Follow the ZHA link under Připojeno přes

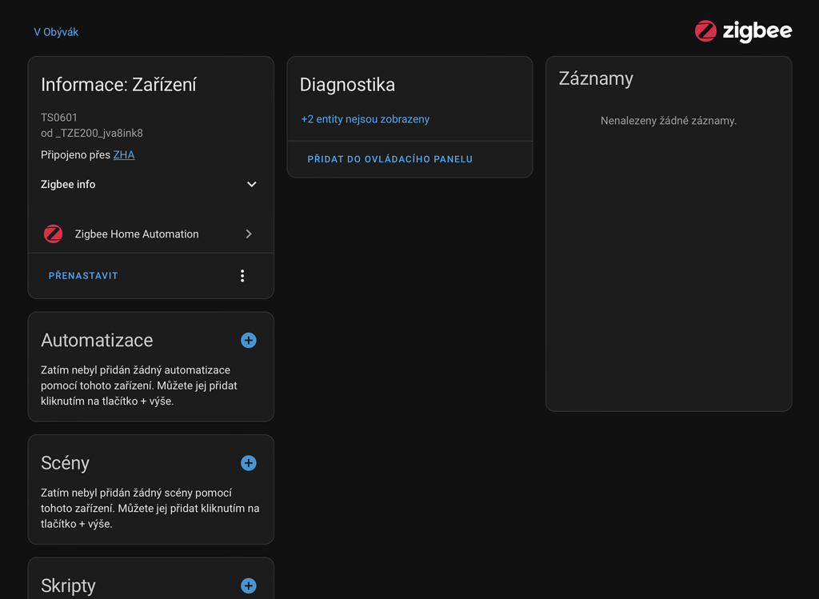click(124, 154)
